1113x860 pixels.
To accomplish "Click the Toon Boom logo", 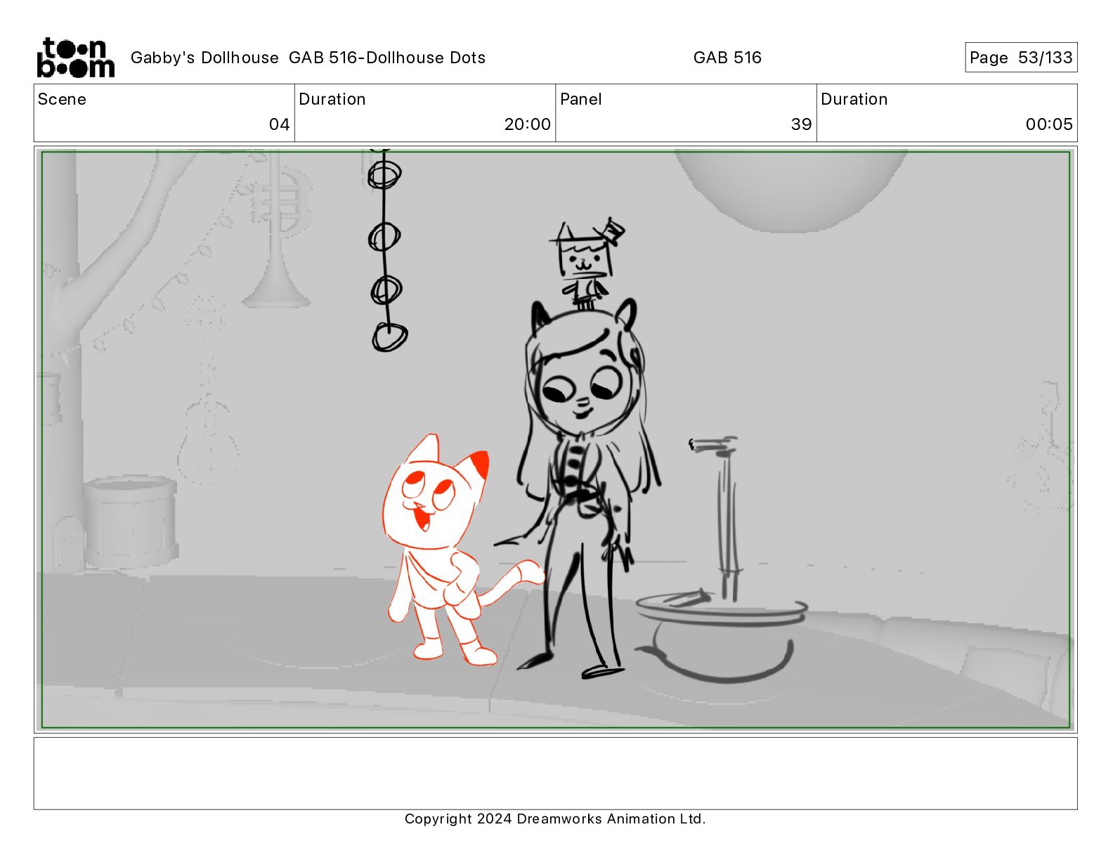I will (75, 58).
